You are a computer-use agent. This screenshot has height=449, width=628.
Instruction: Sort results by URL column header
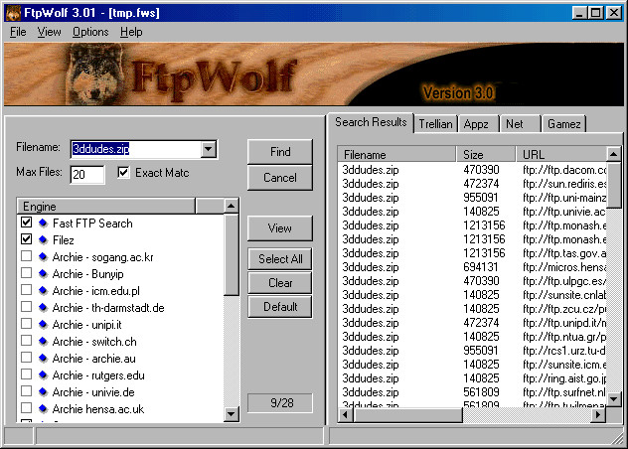pyautogui.click(x=561, y=154)
